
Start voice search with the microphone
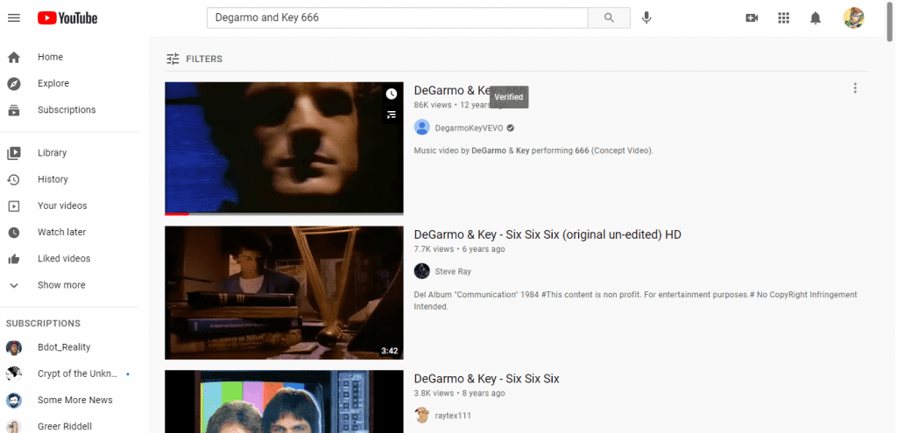pyautogui.click(x=646, y=17)
